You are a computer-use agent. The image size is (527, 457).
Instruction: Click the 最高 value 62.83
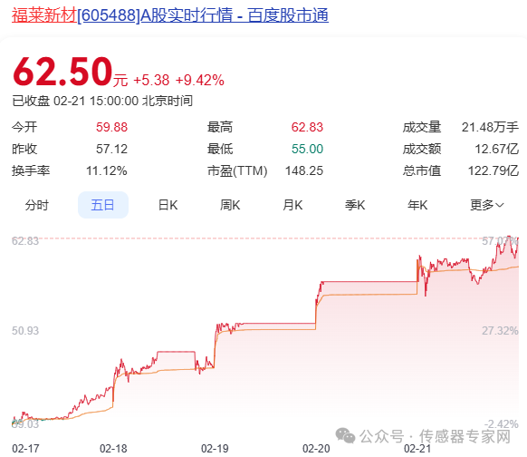307,127
